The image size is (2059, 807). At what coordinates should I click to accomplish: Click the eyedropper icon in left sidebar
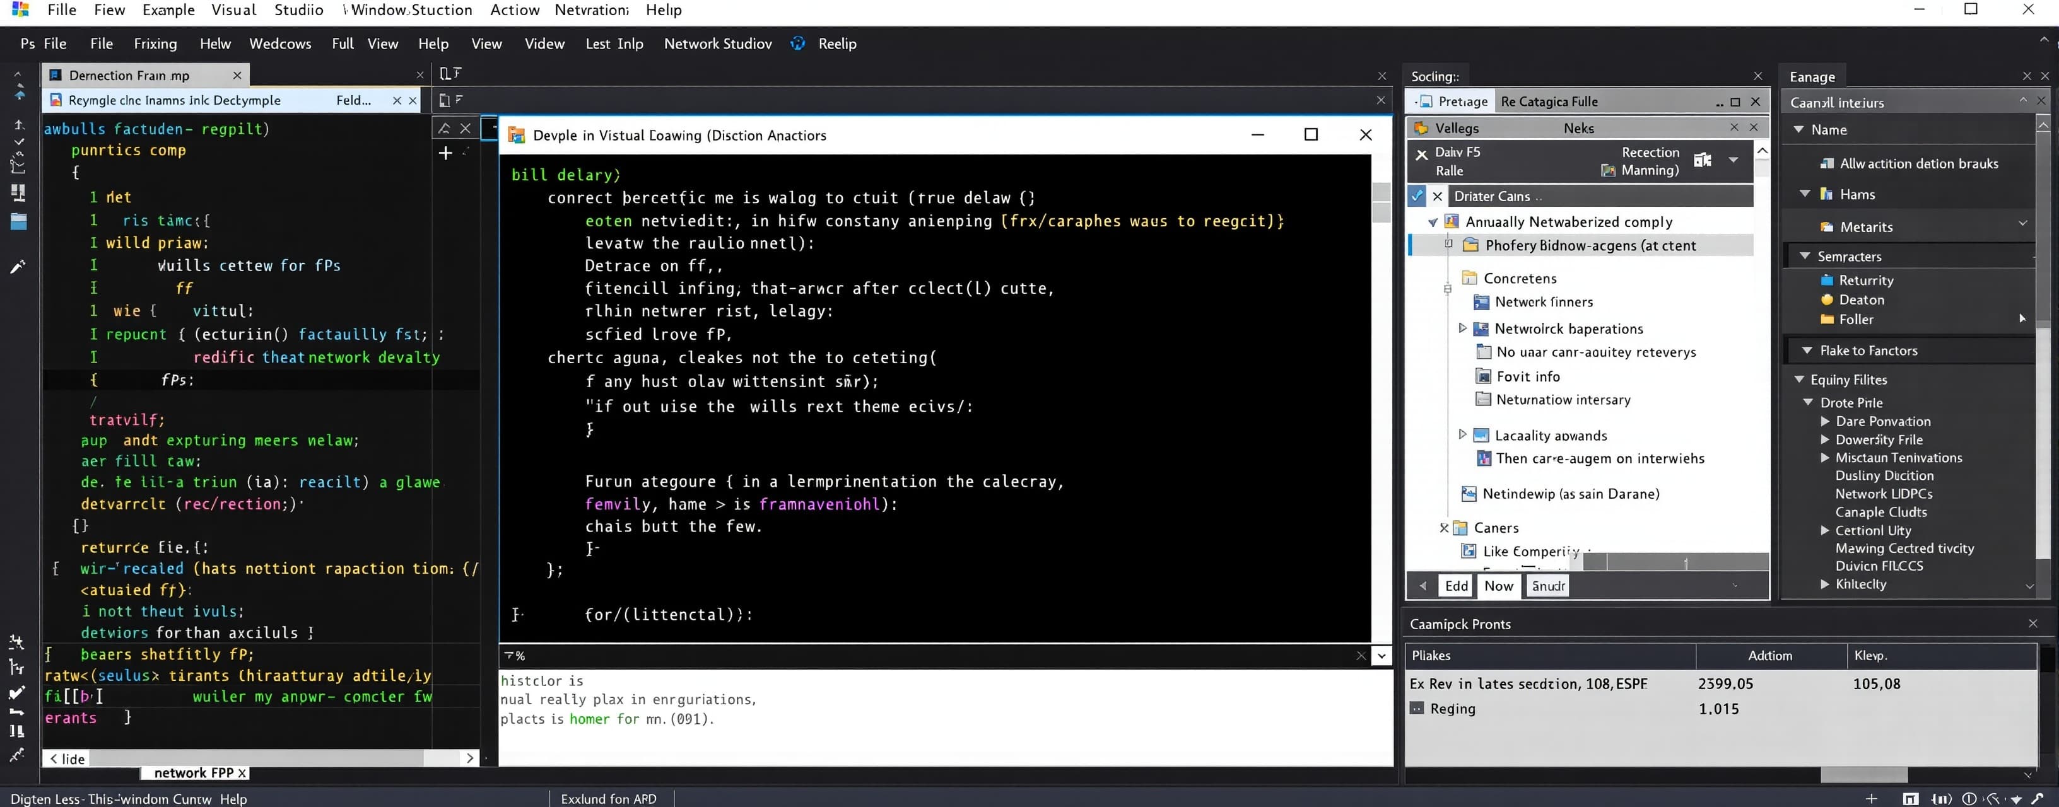point(18,267)
